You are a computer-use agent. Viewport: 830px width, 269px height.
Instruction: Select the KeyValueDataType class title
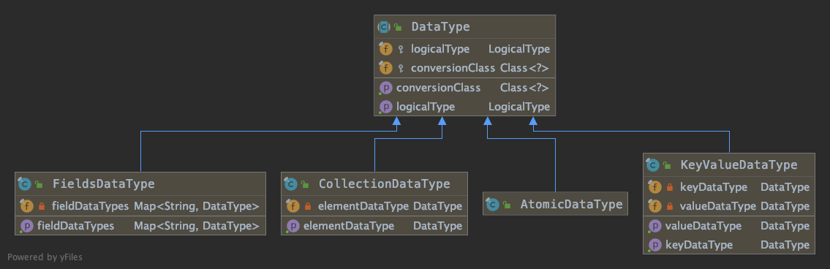739,164
